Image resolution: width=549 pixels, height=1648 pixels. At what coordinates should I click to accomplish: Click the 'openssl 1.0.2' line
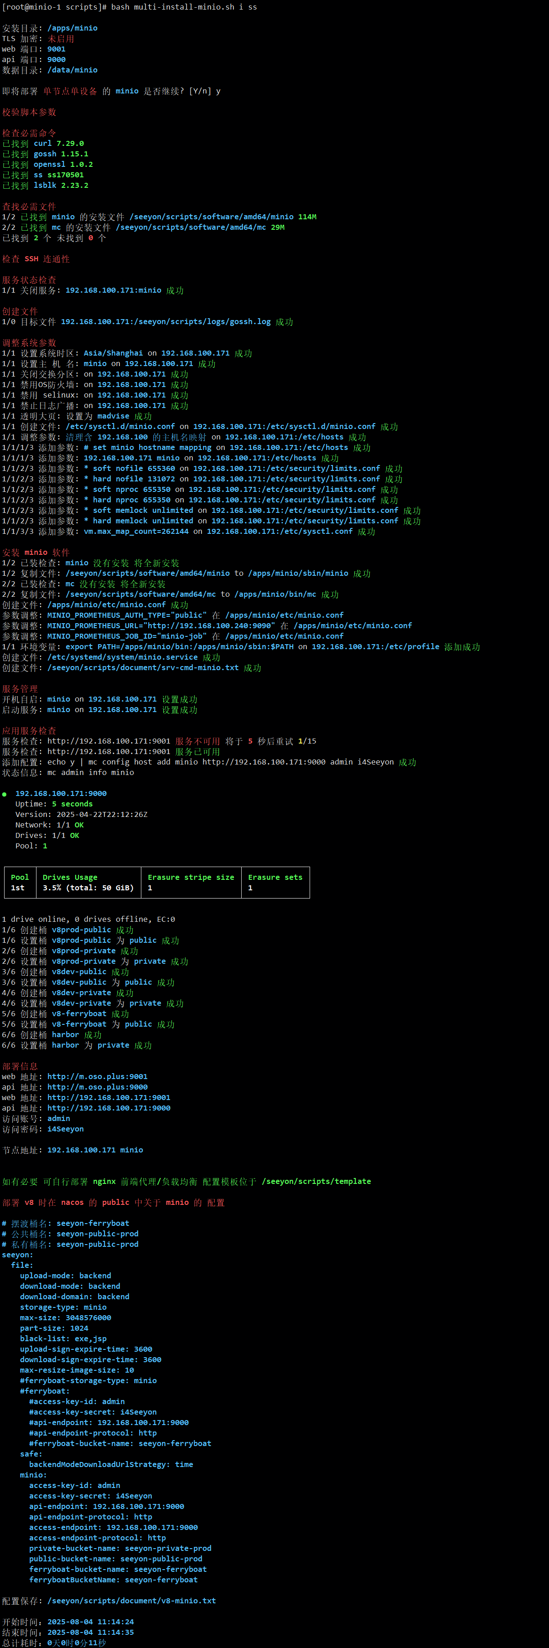(x=47, y=165)
